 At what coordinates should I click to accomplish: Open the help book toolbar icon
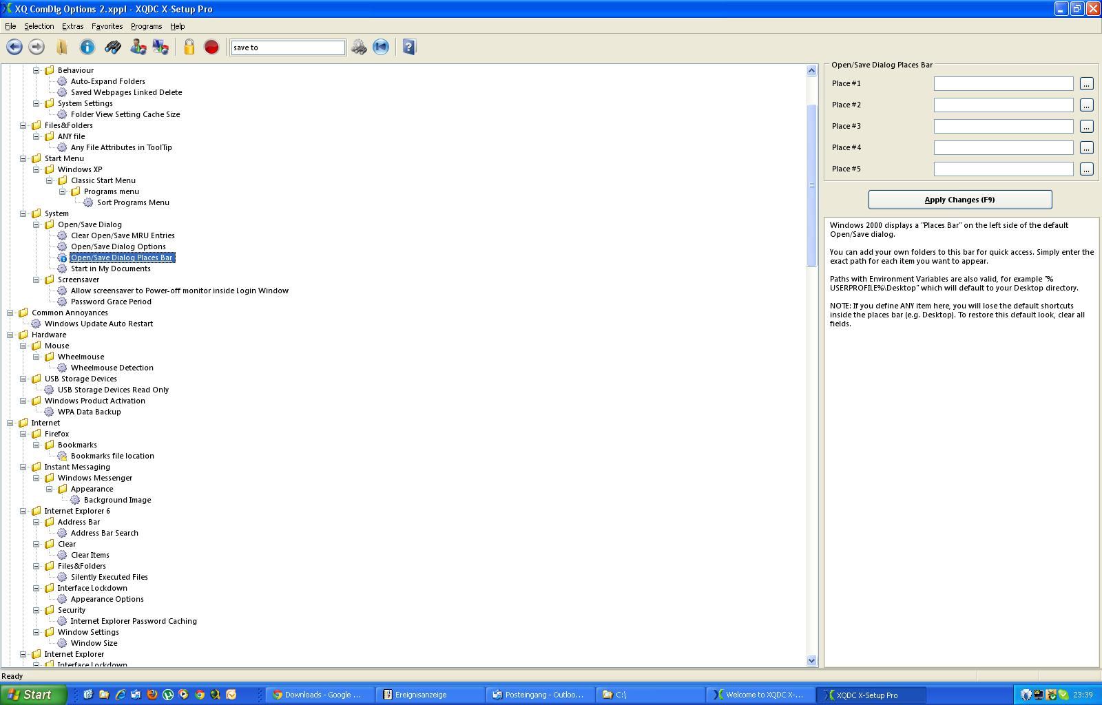409,47
